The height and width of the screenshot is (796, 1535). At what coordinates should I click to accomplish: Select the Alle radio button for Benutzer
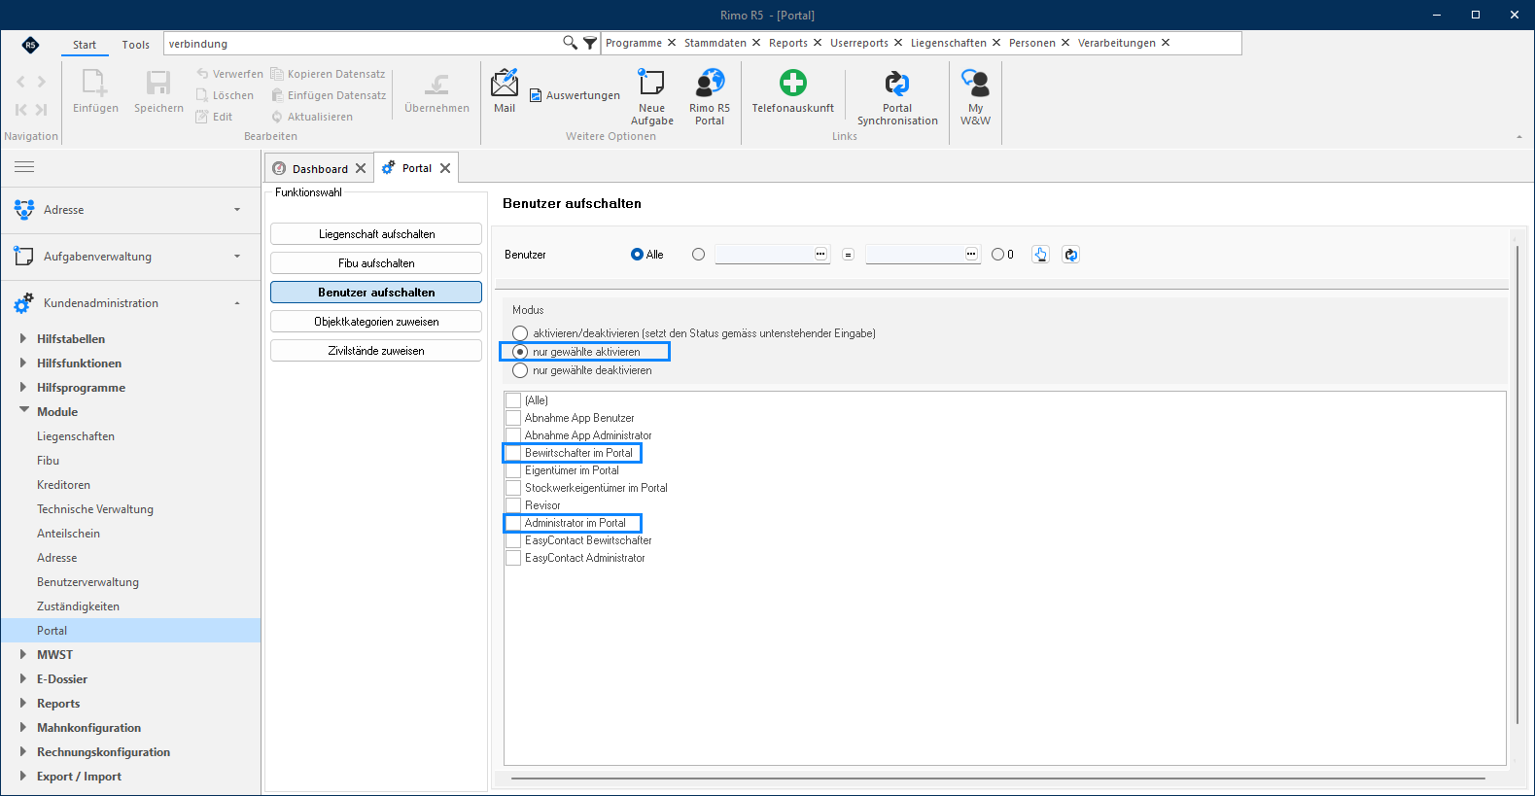coord(637,255)
